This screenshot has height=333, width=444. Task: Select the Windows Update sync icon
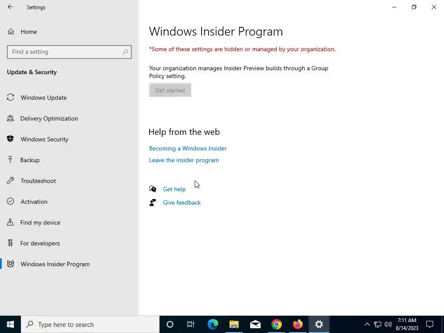(10, 98)
